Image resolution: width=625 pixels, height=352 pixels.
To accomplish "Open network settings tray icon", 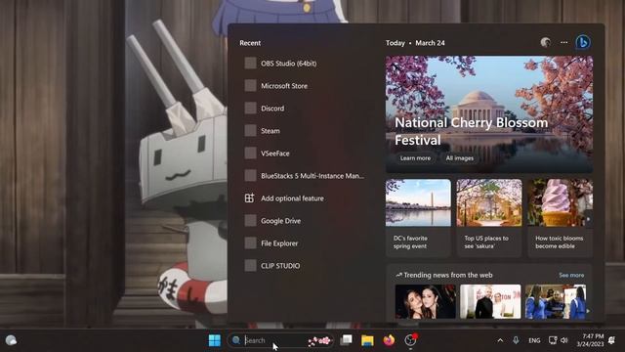I will click(x=553, y=340).
